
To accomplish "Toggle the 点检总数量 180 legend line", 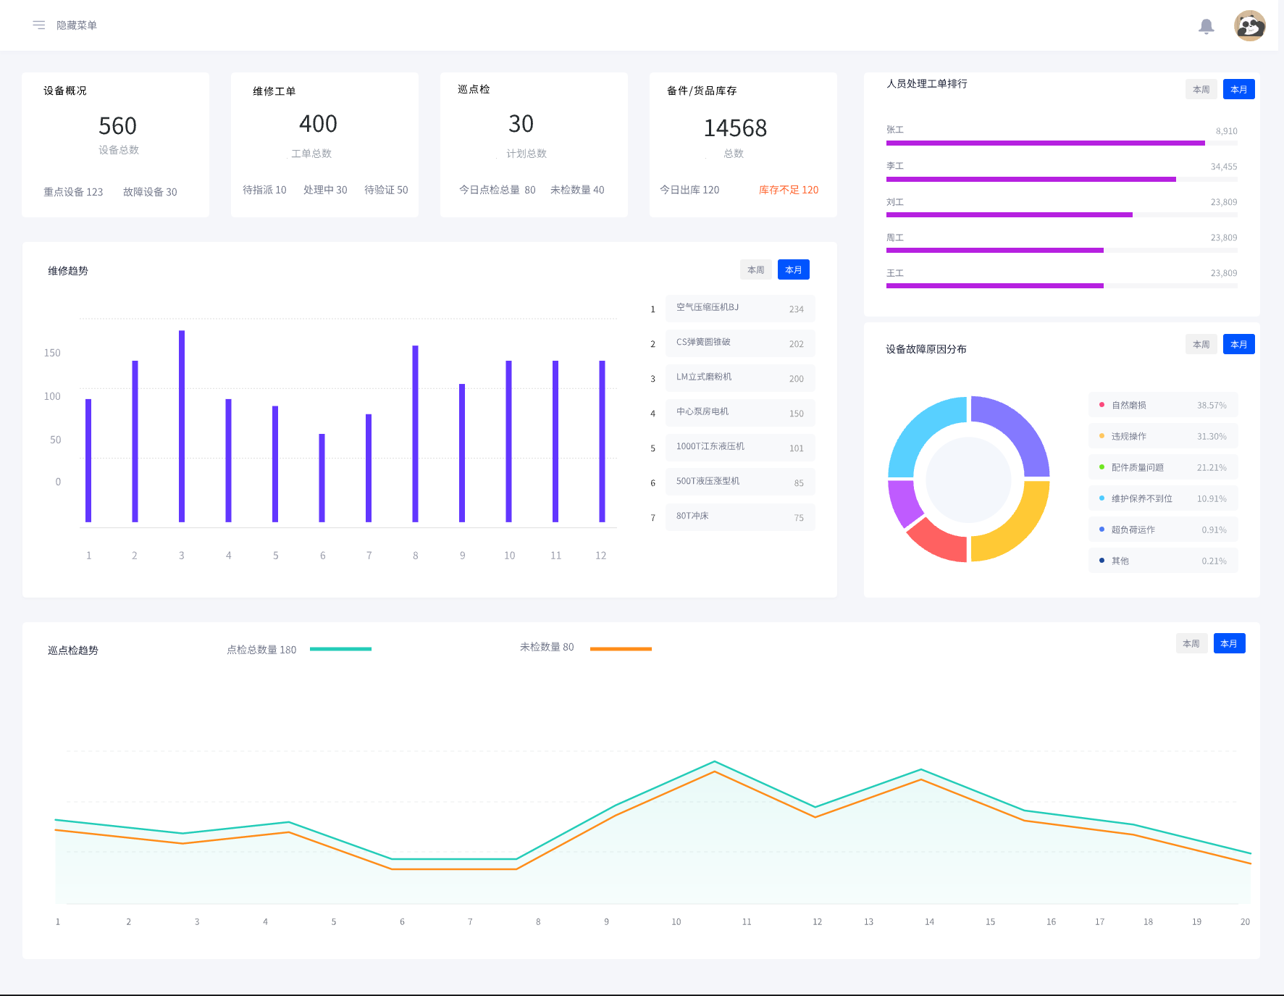I will pyautogui.click(x=340, y=649).
